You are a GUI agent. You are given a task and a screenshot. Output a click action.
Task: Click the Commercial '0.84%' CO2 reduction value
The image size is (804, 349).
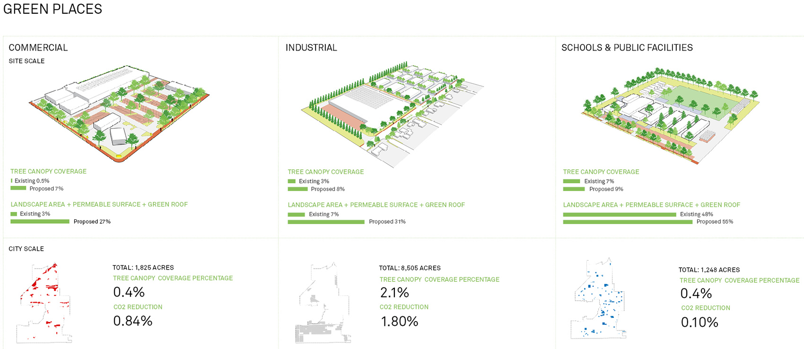coord(133,321)
